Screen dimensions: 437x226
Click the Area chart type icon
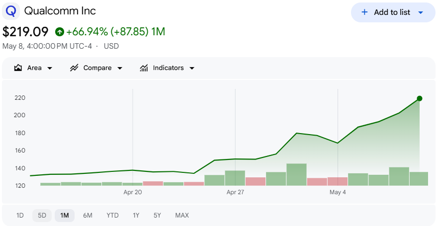[18, 68]
